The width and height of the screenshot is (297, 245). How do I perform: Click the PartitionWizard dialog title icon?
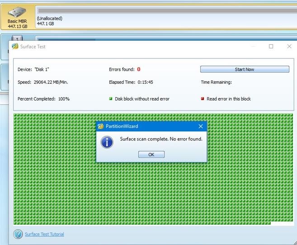[101, 126]
